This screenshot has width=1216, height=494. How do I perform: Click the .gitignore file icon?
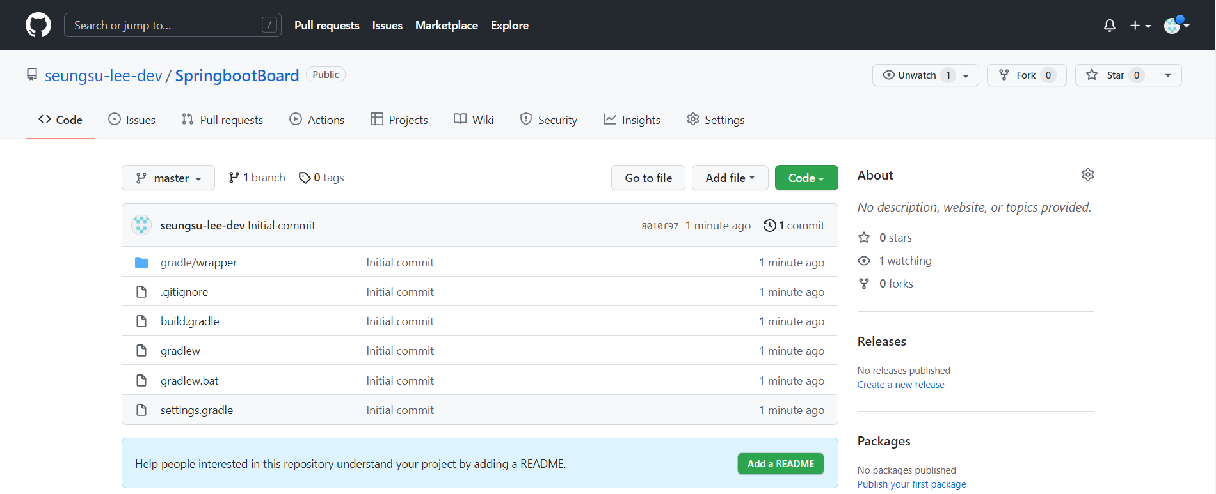coord(141,292)
